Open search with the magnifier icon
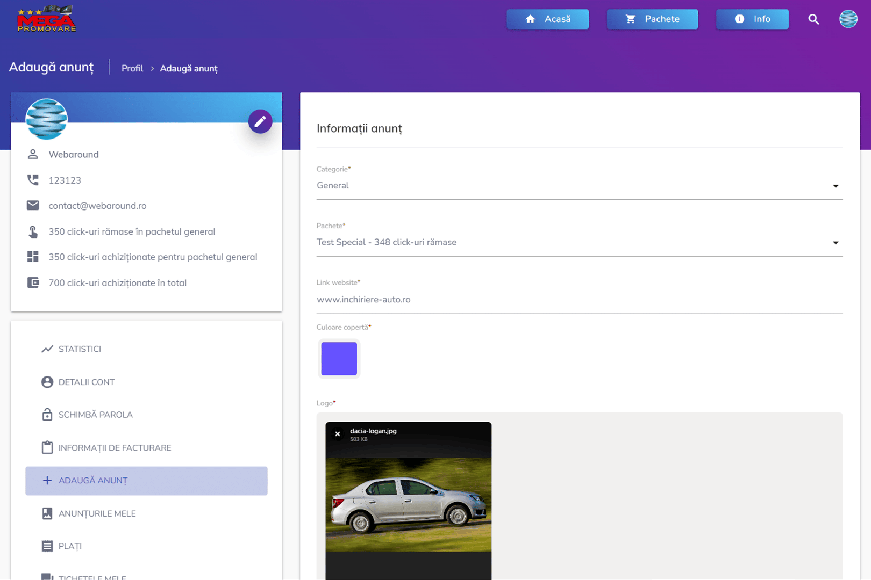The width and height of the screenshot is (871, 580). pyautogui.click(x=813, y=19)
